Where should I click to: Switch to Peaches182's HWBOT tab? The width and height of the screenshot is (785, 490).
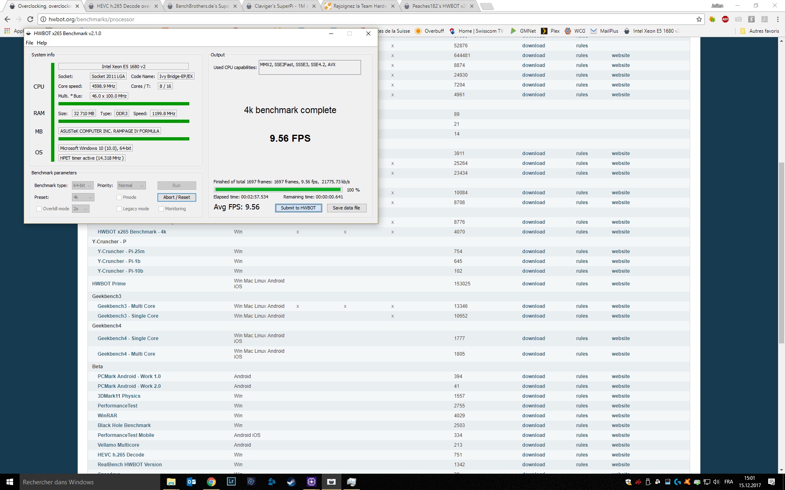[x=438, y=6]
